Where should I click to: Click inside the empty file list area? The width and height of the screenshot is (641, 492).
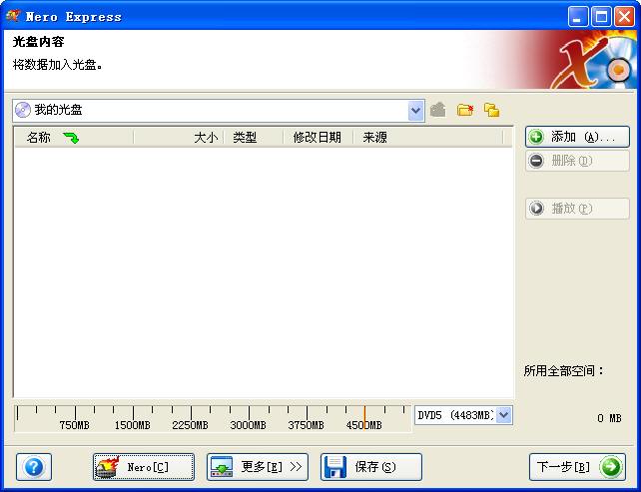tap(264, 271)
